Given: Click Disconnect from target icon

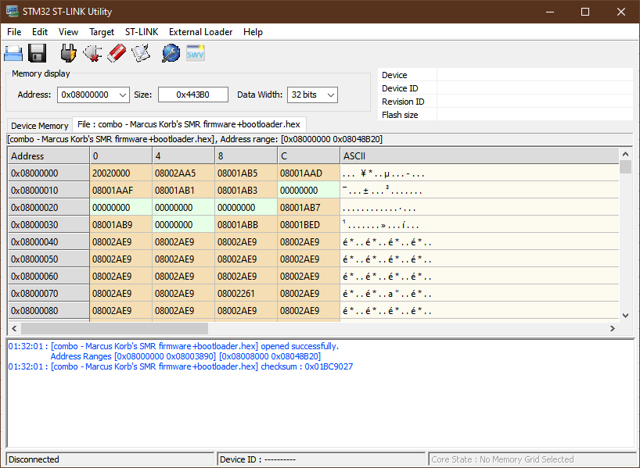Looking at the screenshot, I should pyautogui.click(x=92, y=53).
